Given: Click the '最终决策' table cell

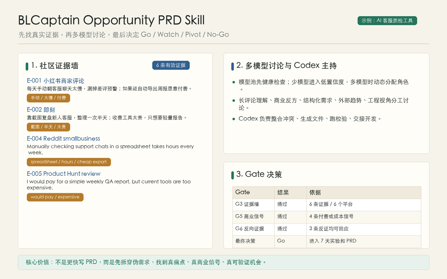Looking at the screenshot, I should [254, 241].
